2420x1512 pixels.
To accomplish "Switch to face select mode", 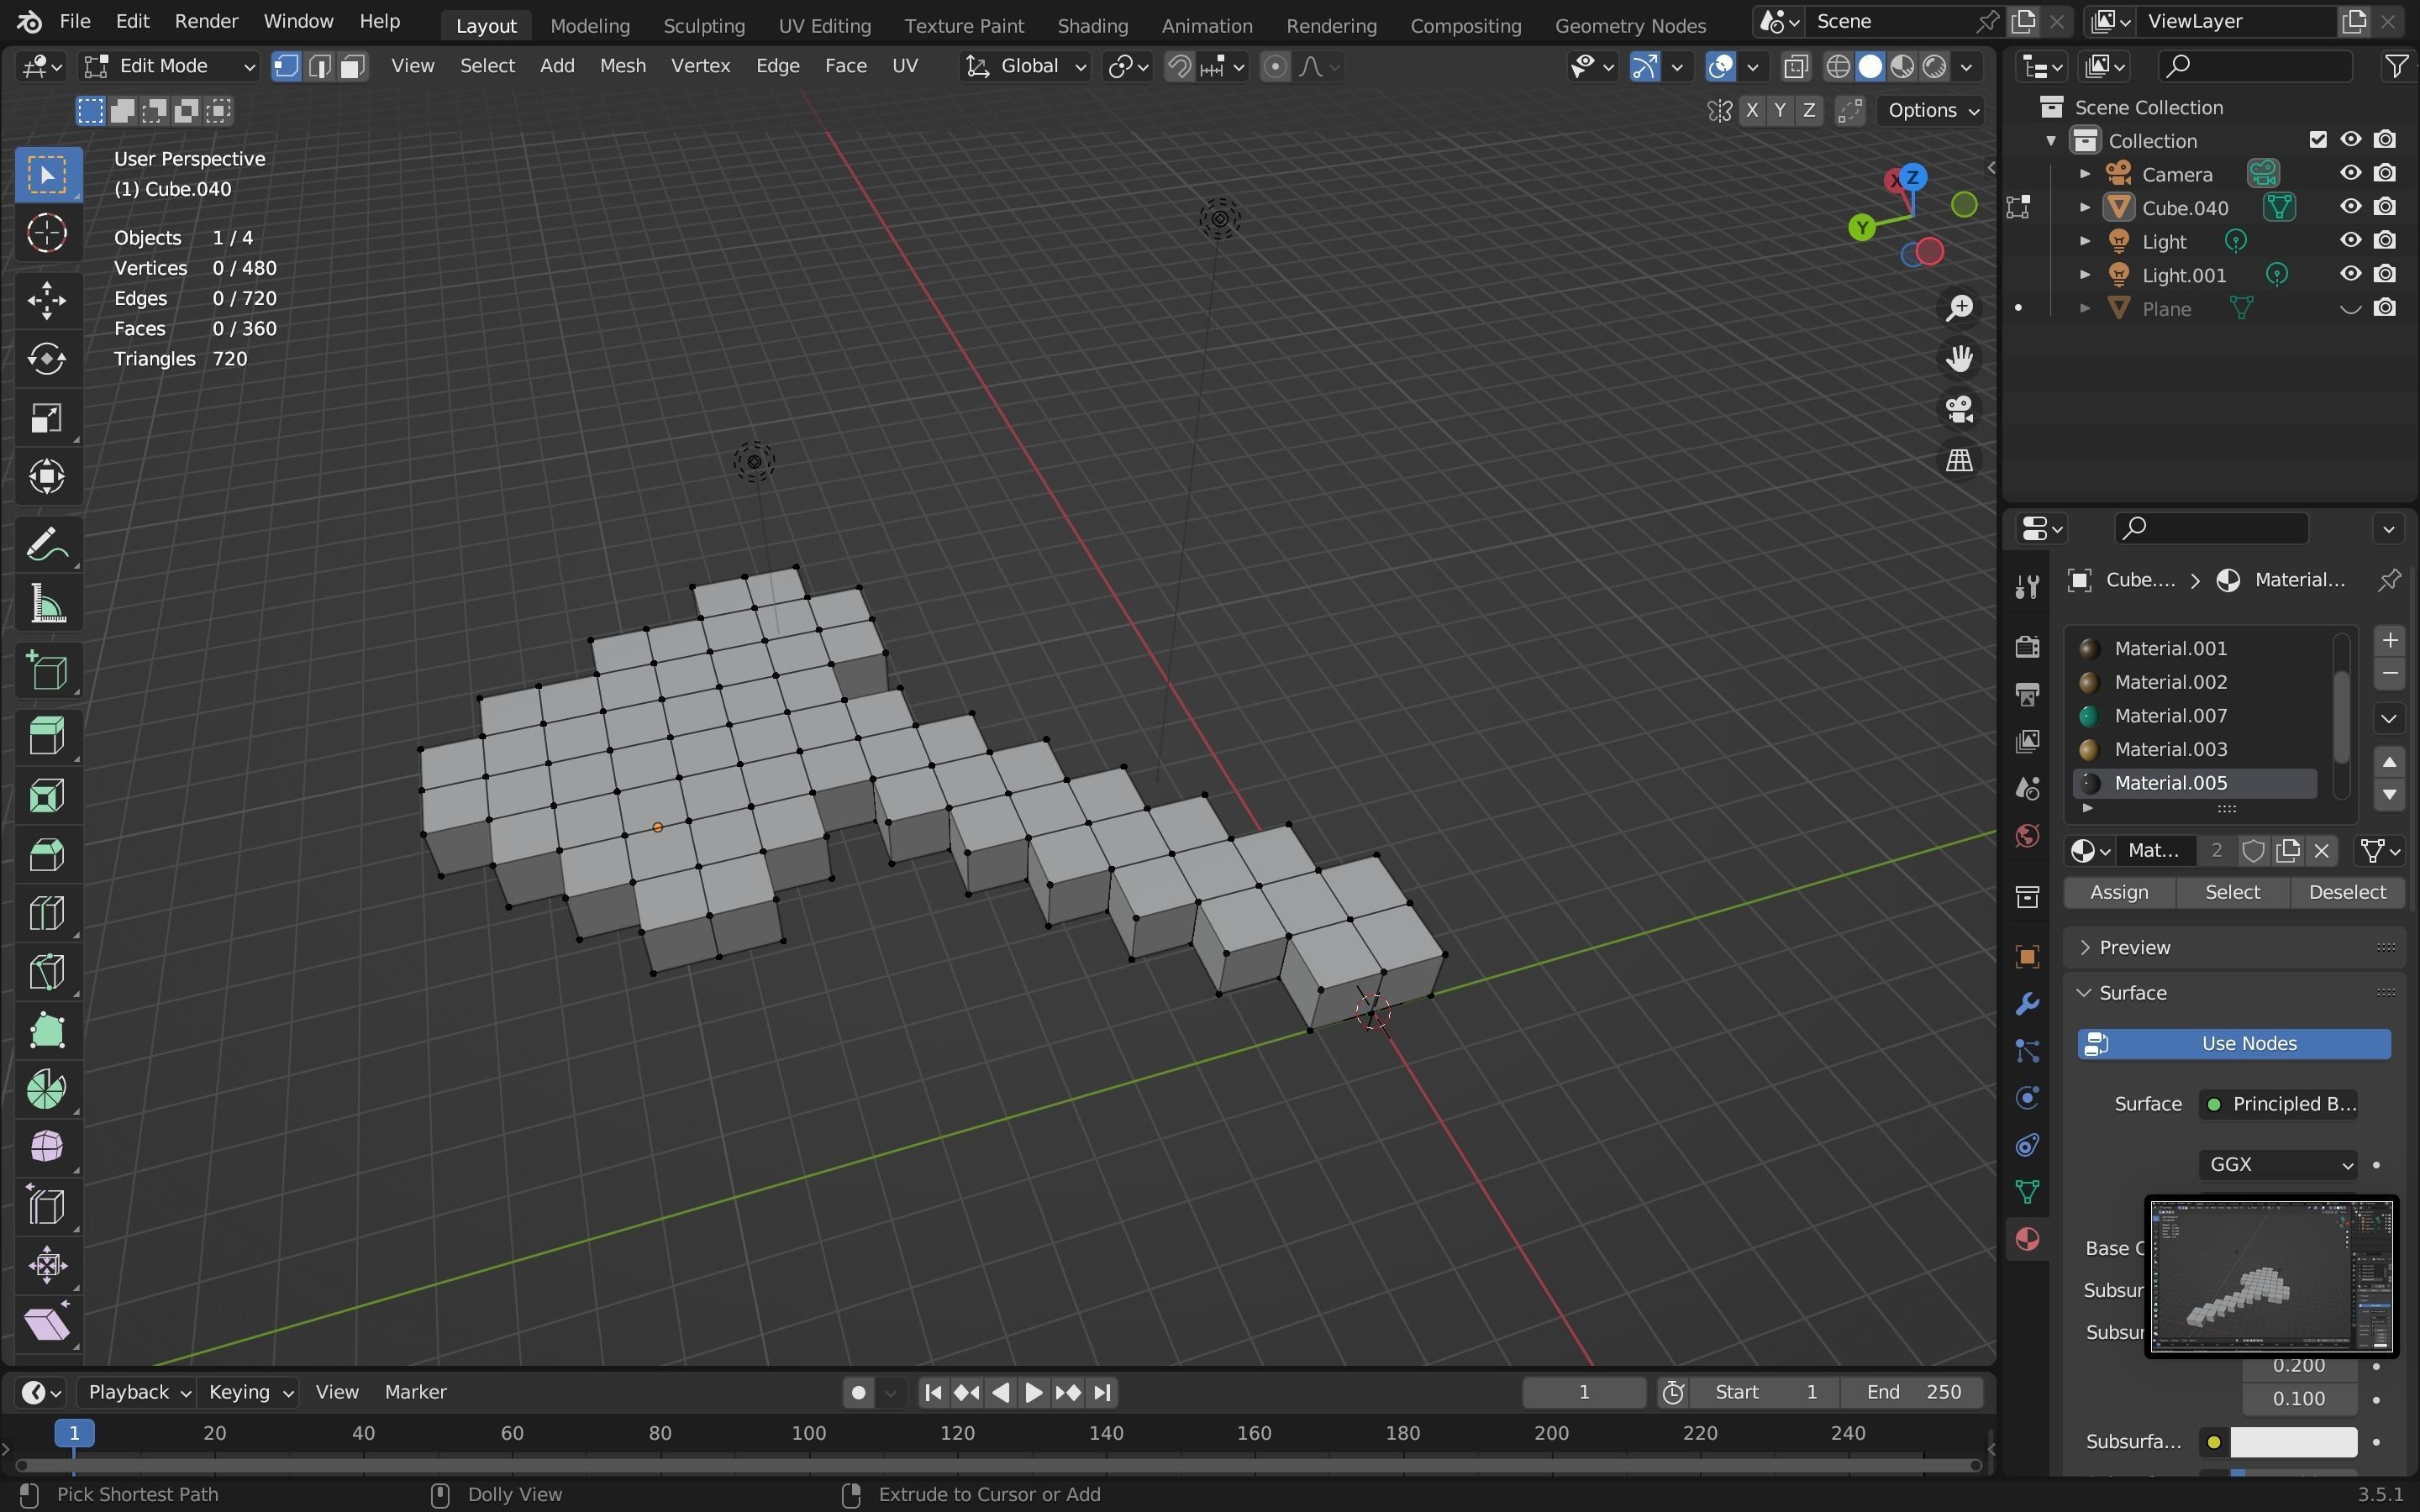I will coord(352,66).
